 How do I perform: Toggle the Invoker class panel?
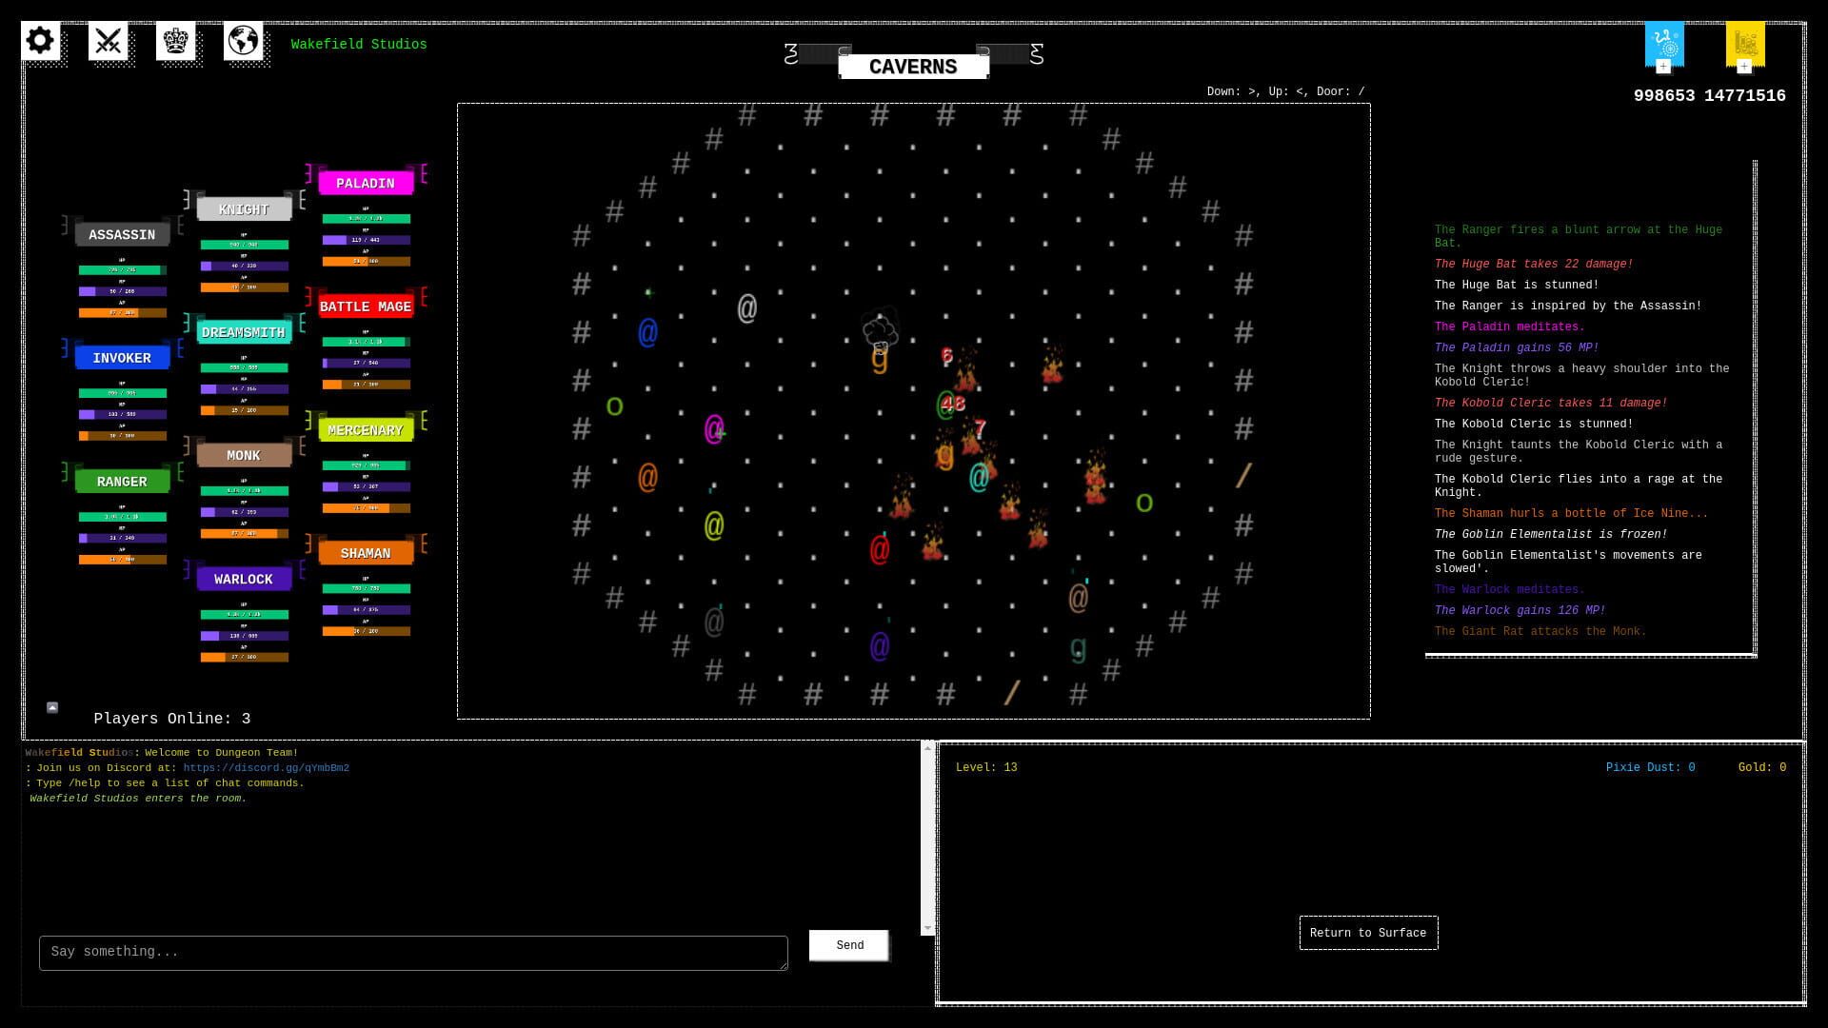point(122,357)
